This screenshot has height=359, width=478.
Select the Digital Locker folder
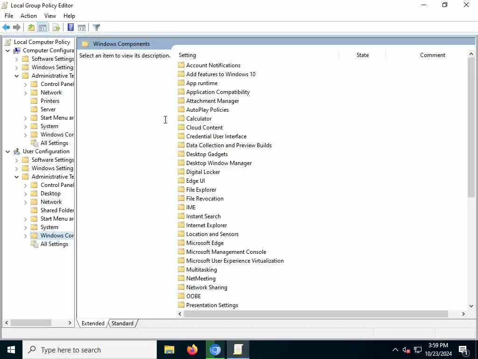pos(203,172)
